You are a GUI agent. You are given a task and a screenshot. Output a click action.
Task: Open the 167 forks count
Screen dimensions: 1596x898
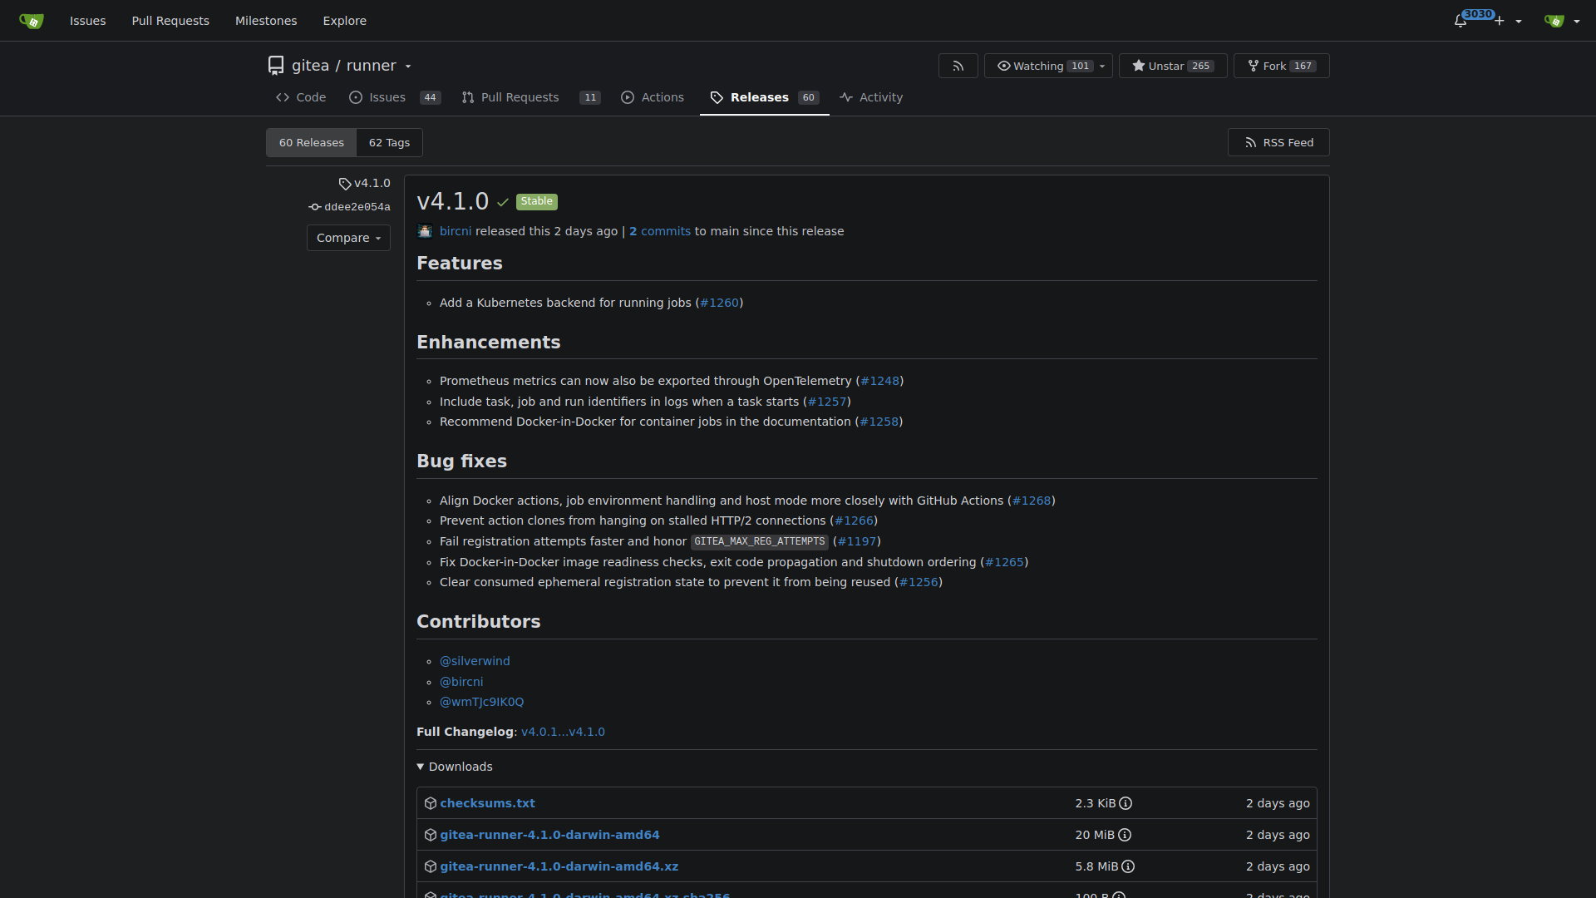(x=1303, y=66)
